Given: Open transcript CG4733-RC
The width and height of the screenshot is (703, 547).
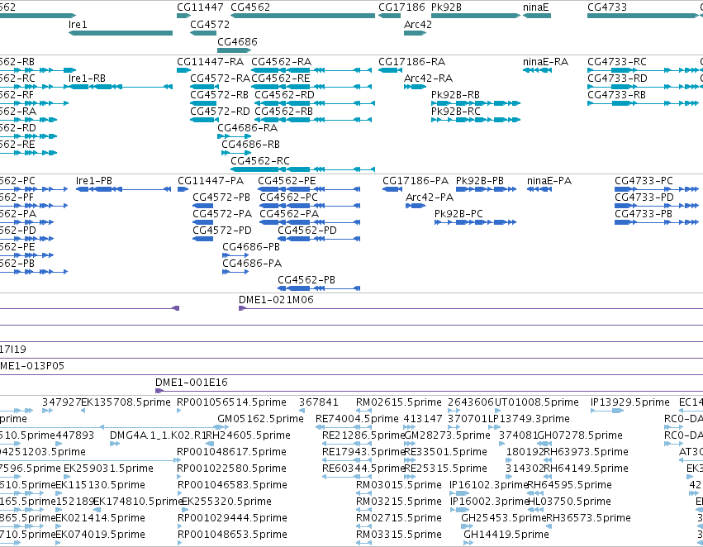Looking at the screenshot, I should (643, 70).
